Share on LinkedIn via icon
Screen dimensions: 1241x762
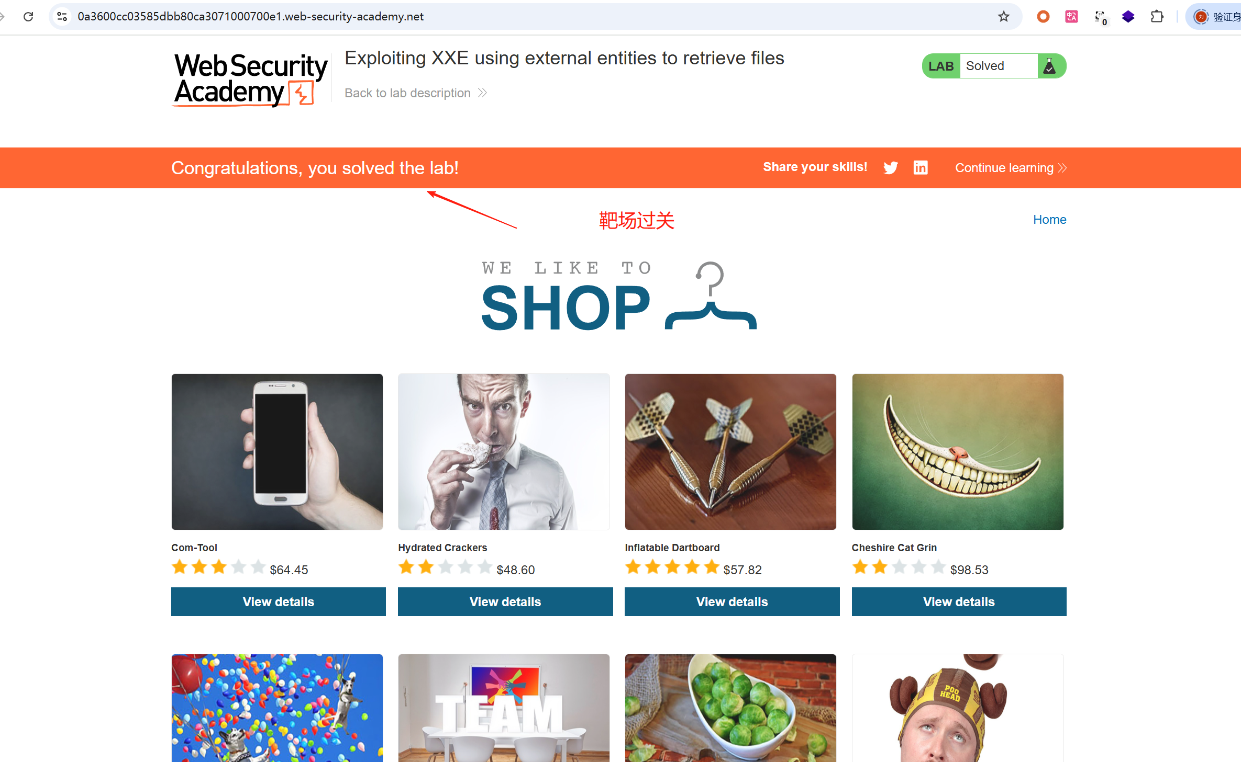click(921, 167)
